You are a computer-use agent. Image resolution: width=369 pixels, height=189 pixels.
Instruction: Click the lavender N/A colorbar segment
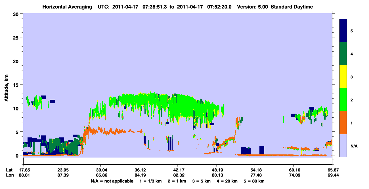(343, 145)
